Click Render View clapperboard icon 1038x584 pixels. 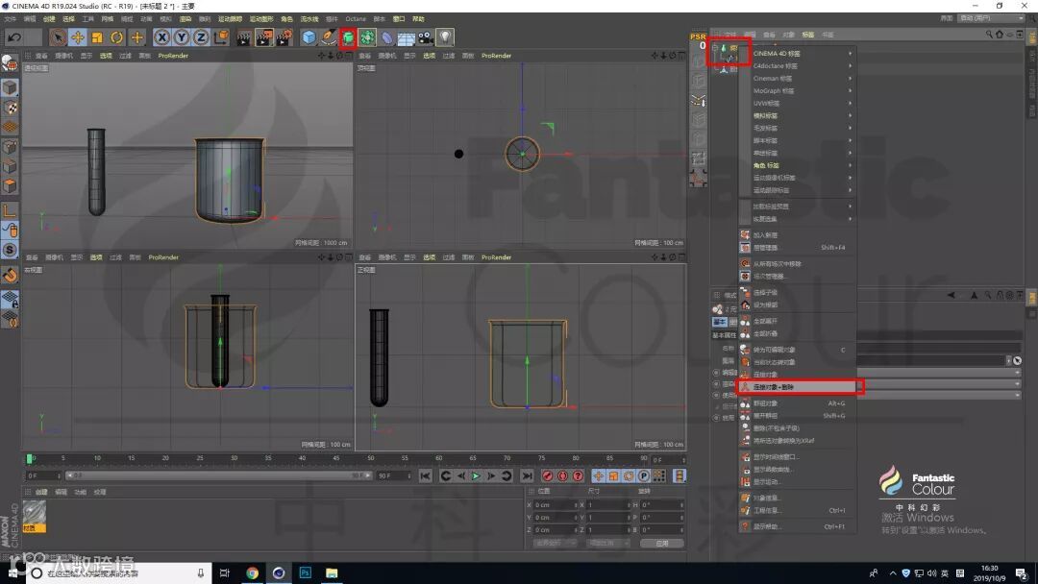click(x=244, y=37)
